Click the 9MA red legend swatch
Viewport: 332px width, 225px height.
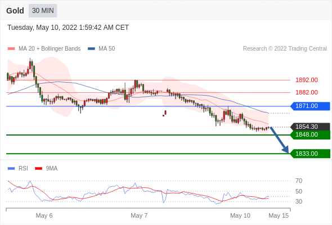point(38,169)
